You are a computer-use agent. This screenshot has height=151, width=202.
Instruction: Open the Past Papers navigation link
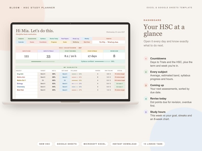coord(65,39)
